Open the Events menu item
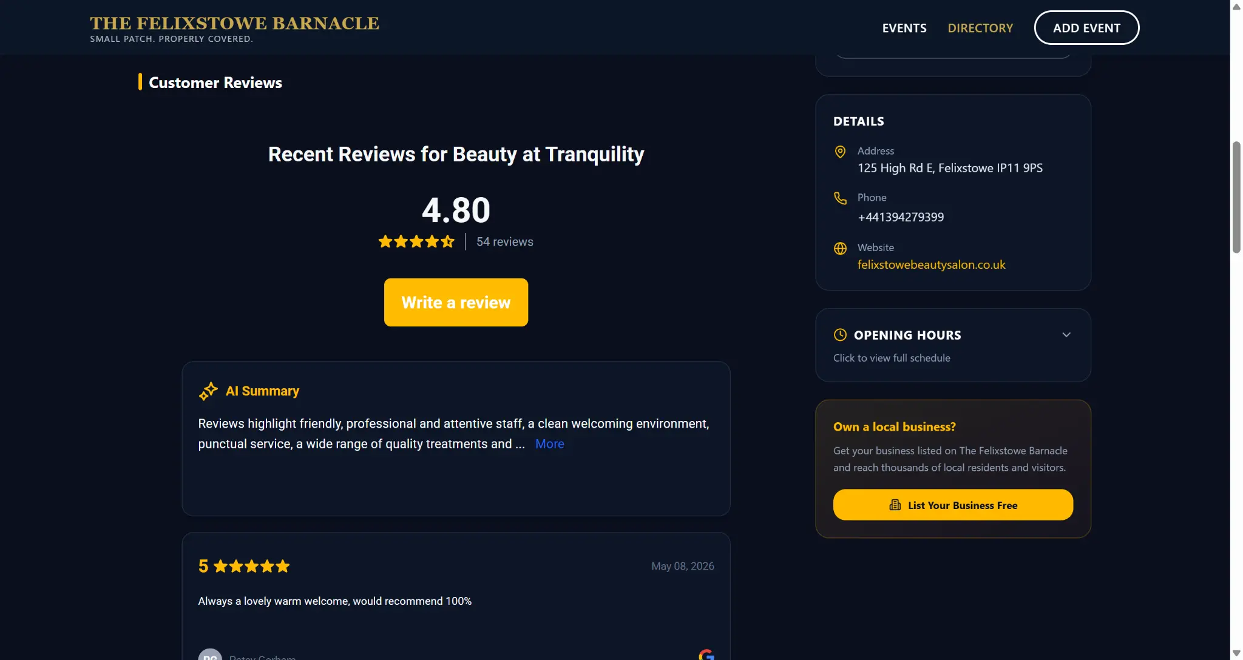This screenshot has height=660, width=1243. [x=904, y=28]
